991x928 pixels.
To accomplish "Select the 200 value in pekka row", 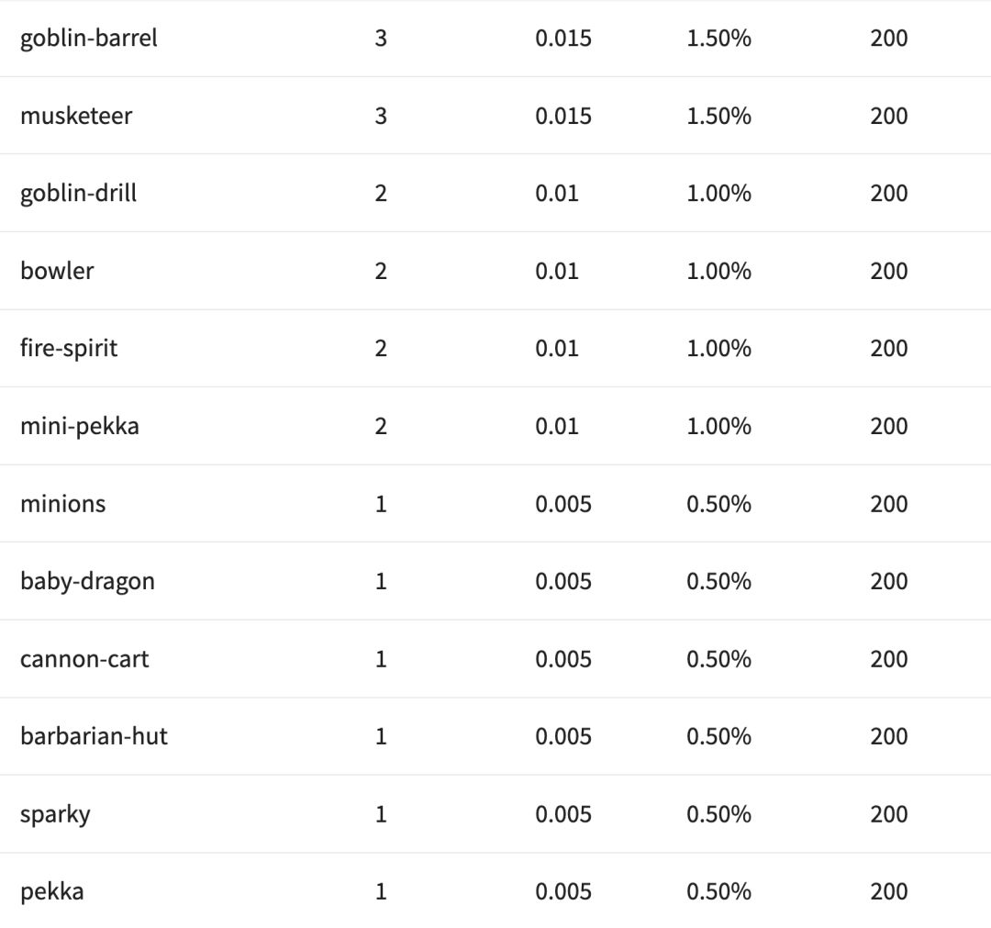I will click(x=888, y=891).
